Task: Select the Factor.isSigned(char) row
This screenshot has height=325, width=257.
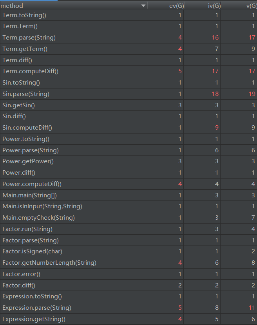Action: click(x=32, y=251)
